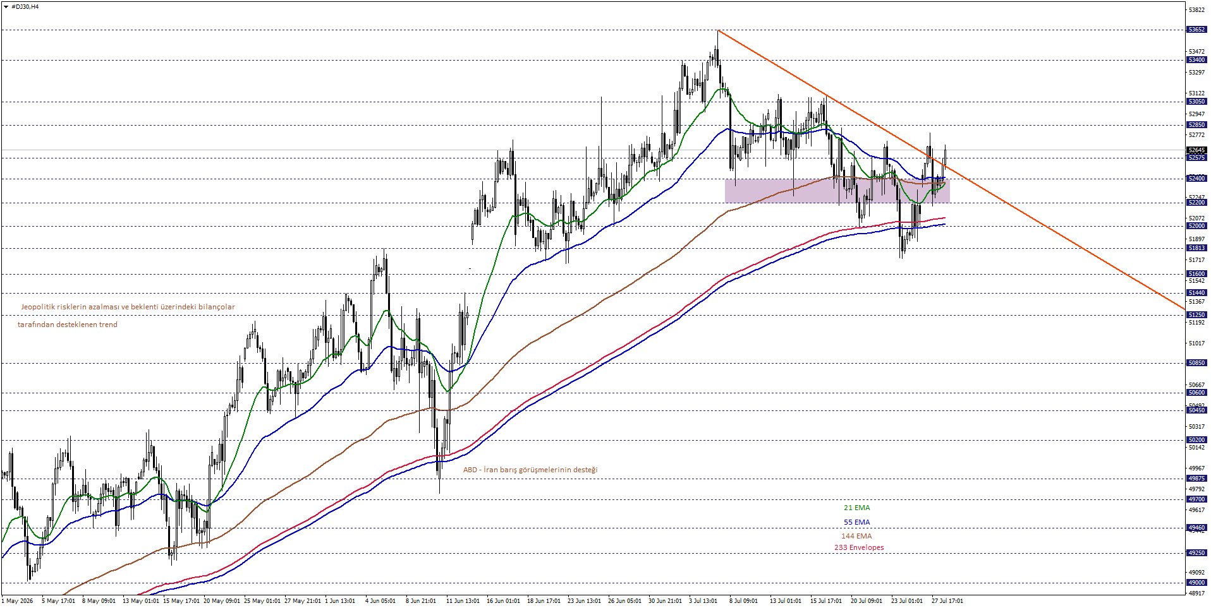
Task: Click the 52000 price level tag
Action: click(1196, 226)
